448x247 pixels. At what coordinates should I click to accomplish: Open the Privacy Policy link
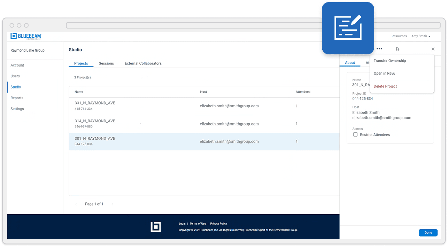(x=218, y=223)
